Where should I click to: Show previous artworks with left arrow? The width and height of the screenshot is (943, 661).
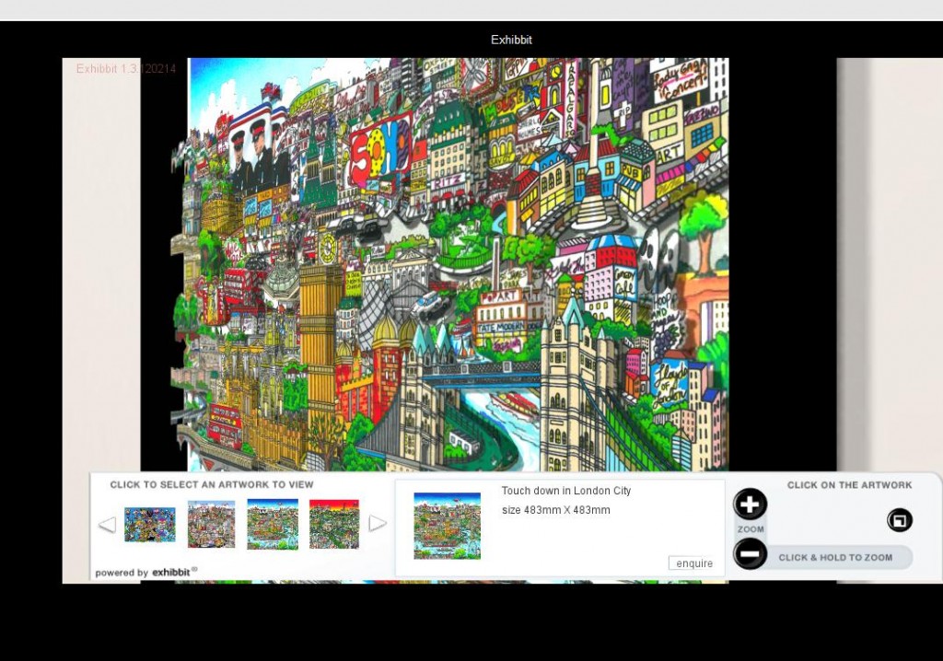[x=107, y=525]
